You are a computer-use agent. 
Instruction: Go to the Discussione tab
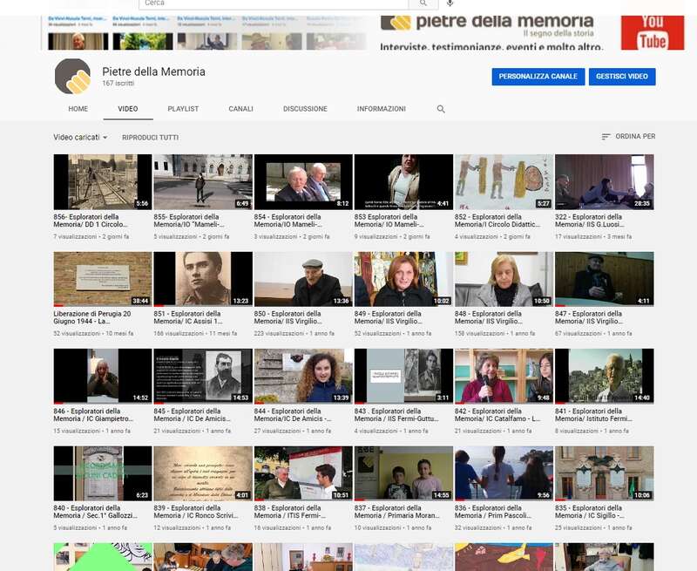click(x=305, y=109)
